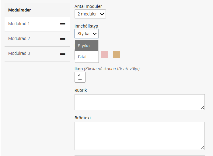Image resolution: width=213 pixels, height=156 pixels.
Task: Select Modulrad 1 in the row list
Action: click(x=37, y=24)
